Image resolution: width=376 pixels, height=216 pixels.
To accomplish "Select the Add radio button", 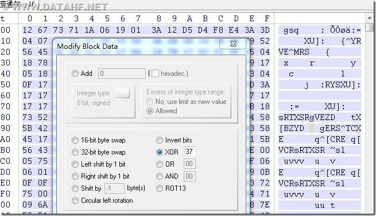I will click(75, 74).
